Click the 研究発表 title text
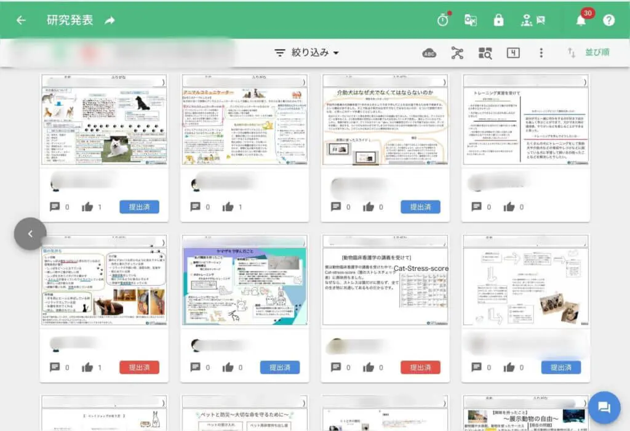This screenshot has width=630, height=431. click(x=70, y=20)
